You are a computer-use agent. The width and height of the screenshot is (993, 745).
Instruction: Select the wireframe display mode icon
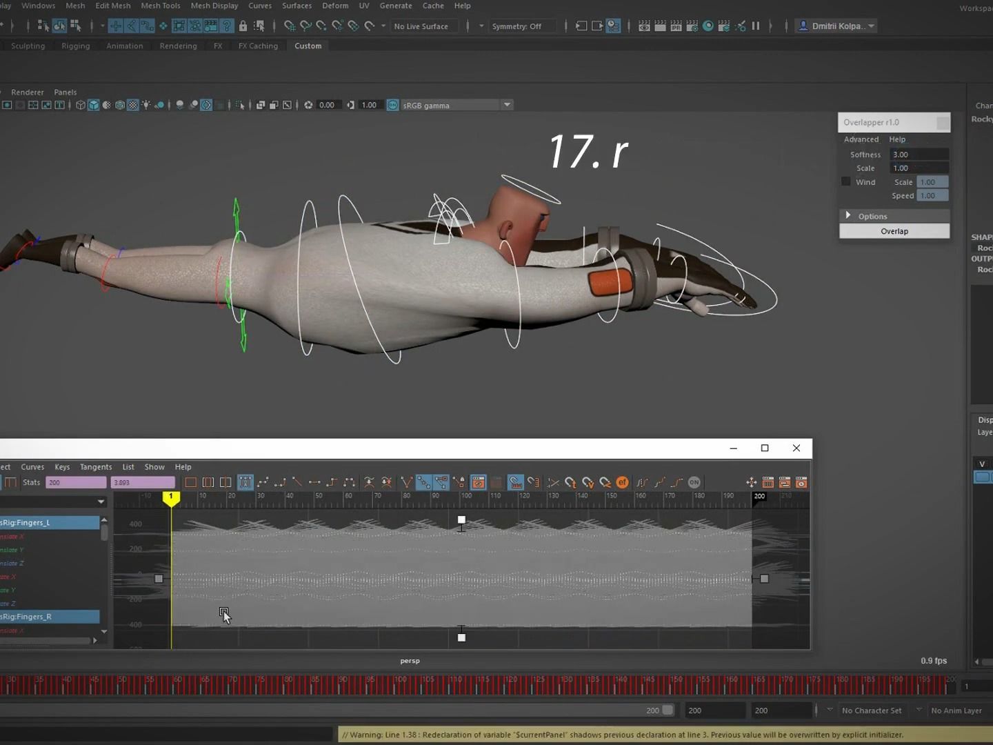[80, 105]
